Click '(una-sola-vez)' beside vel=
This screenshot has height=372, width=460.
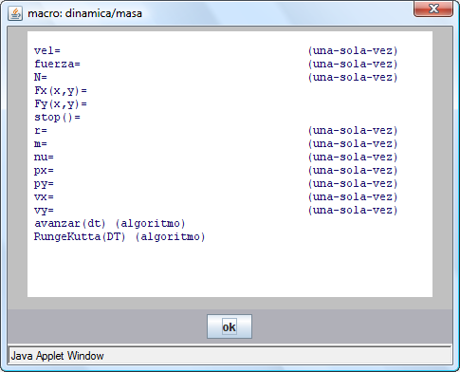(353, 51)
